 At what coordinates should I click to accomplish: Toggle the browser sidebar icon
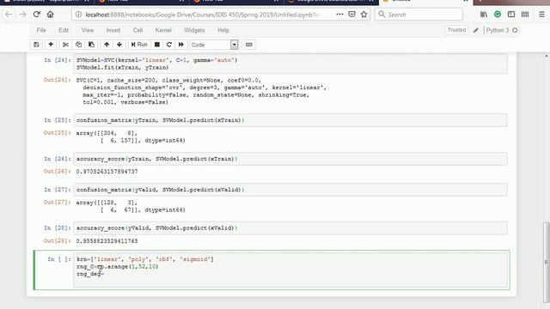(511, 15)
